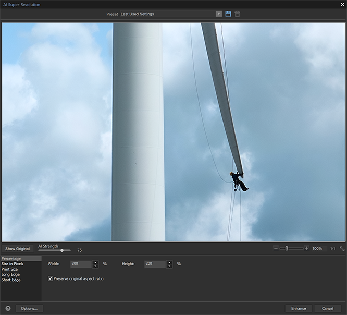Screen dimensions: 347x315
Task: Choose the Long Edge resize mode
Action: [10, 274]
